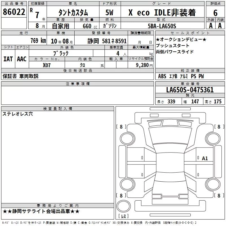Select the sales point プッシュスタート

point(173,45)
